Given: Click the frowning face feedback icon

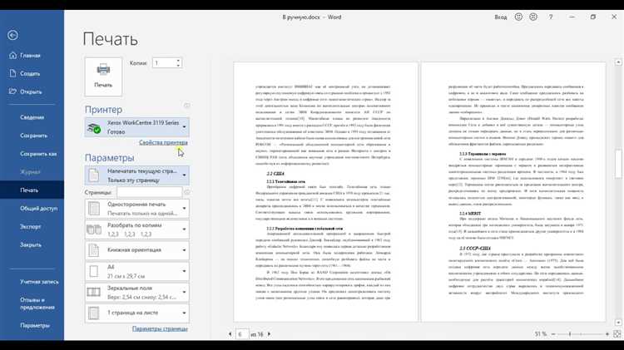Looking at the screenshot, I should (x=532, y=17).
